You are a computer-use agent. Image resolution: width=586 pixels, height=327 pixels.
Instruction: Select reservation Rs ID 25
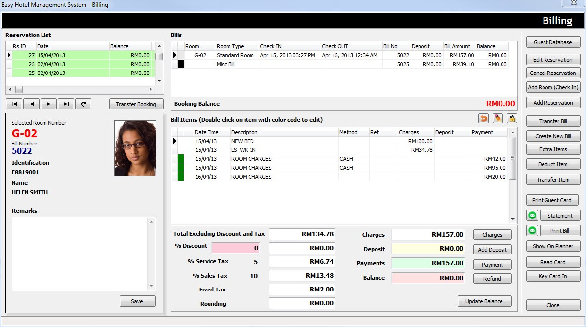coord(81,73)
